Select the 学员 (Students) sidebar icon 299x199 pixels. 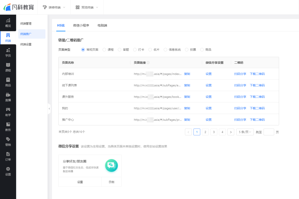8,53
